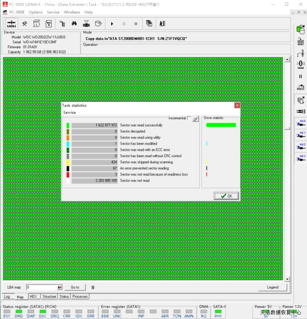Click the Legend button
Image resolution: width=307 pixels, height=319 pixels.
tap(272, 287)
